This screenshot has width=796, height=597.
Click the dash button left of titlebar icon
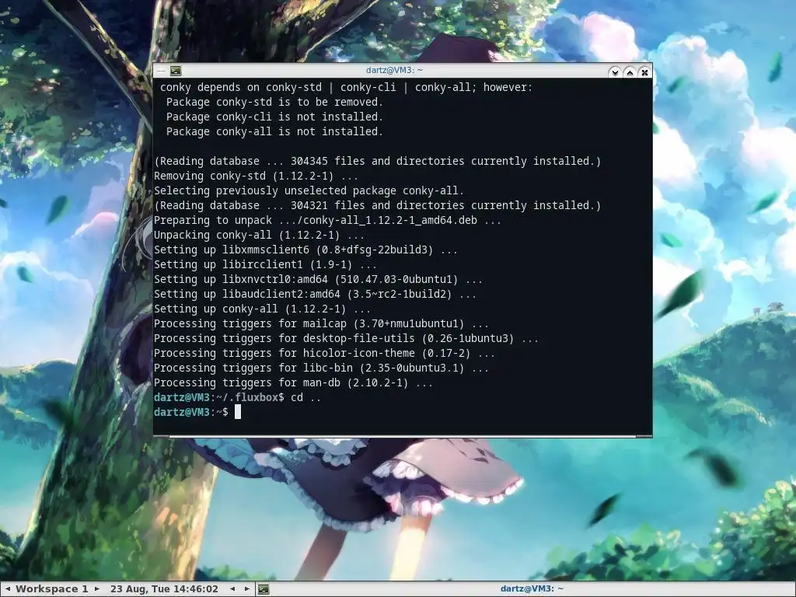pos(161,71)
